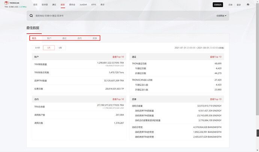Select the 概览 tab
Screen dimensions: 259x152
pos(34,38)
